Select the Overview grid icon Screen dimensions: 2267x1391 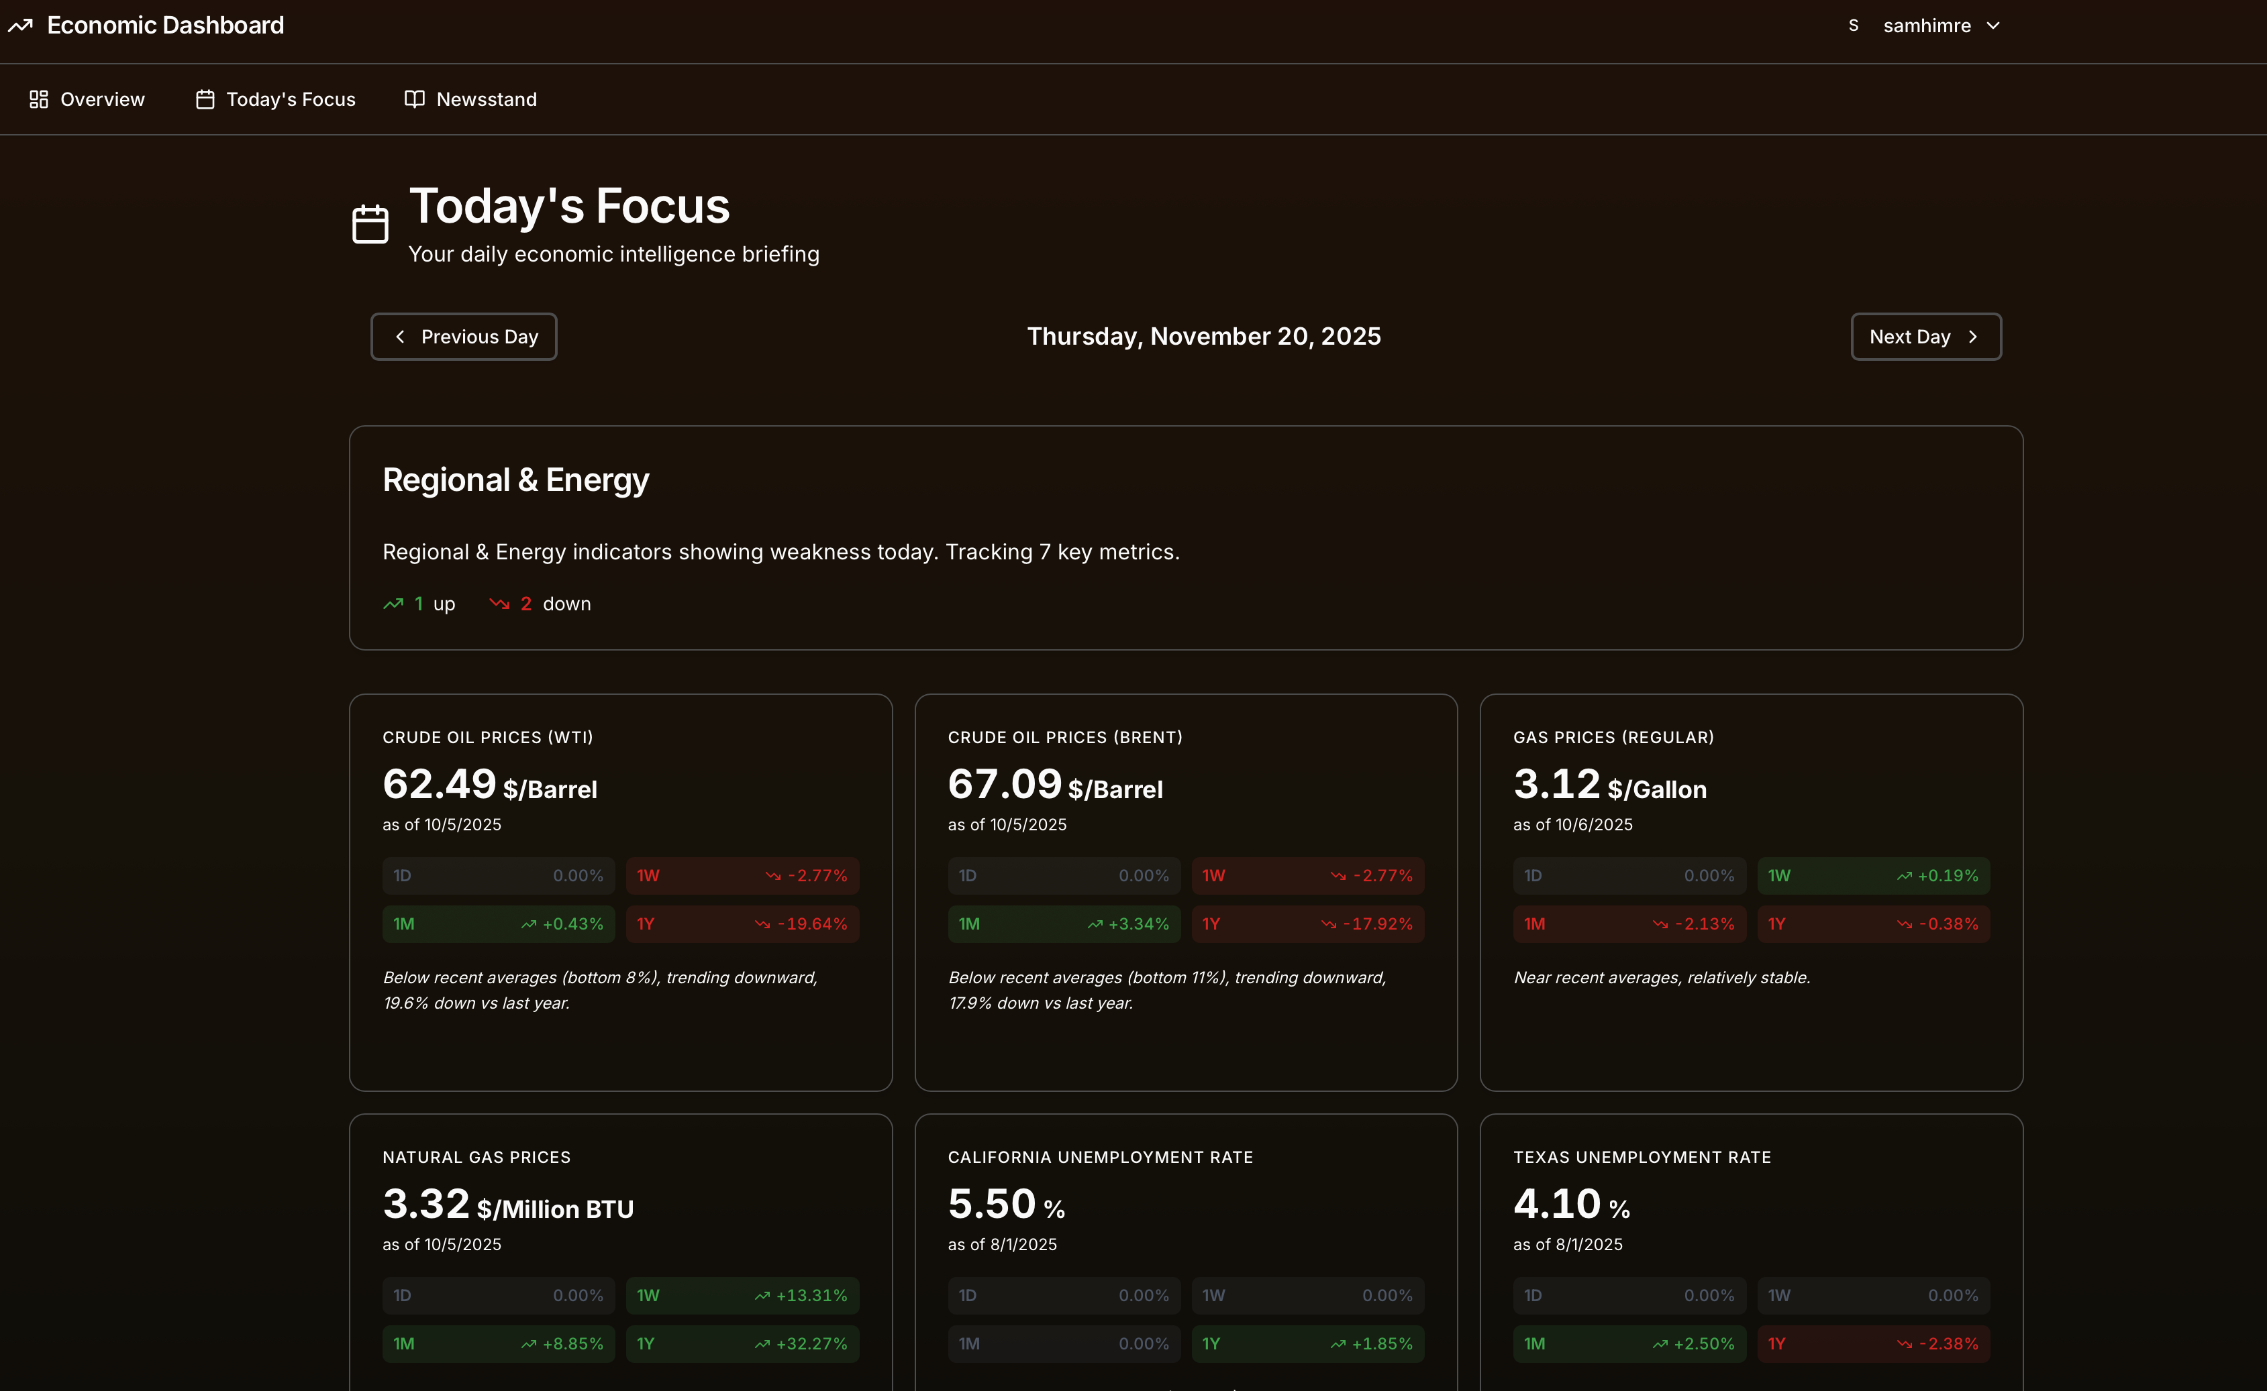coord(39,99)
